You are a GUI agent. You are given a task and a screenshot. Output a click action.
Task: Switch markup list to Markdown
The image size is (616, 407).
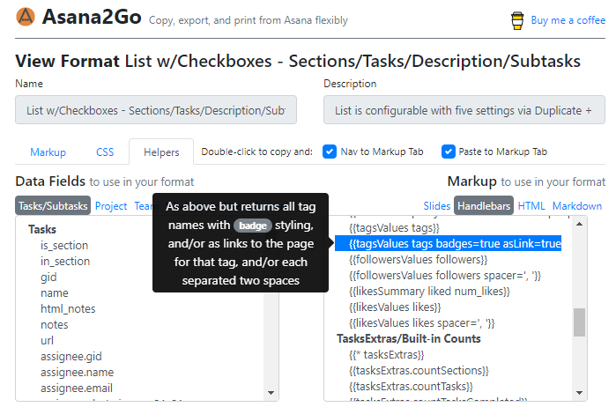point(577,206)
